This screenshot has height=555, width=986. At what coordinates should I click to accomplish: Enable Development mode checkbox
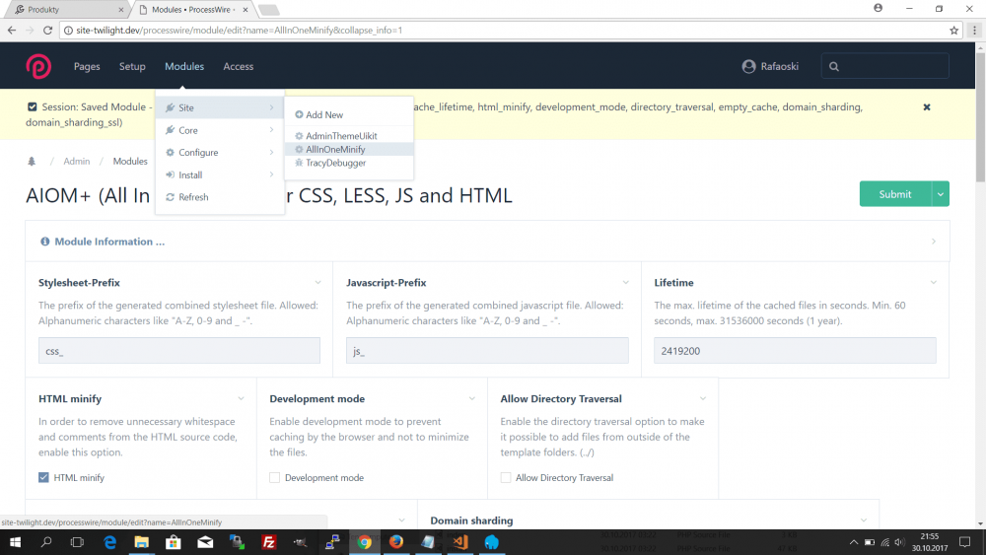point(275,478)
